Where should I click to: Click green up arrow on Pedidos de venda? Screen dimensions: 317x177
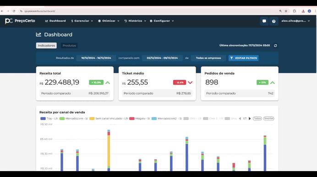click(273, 83)
